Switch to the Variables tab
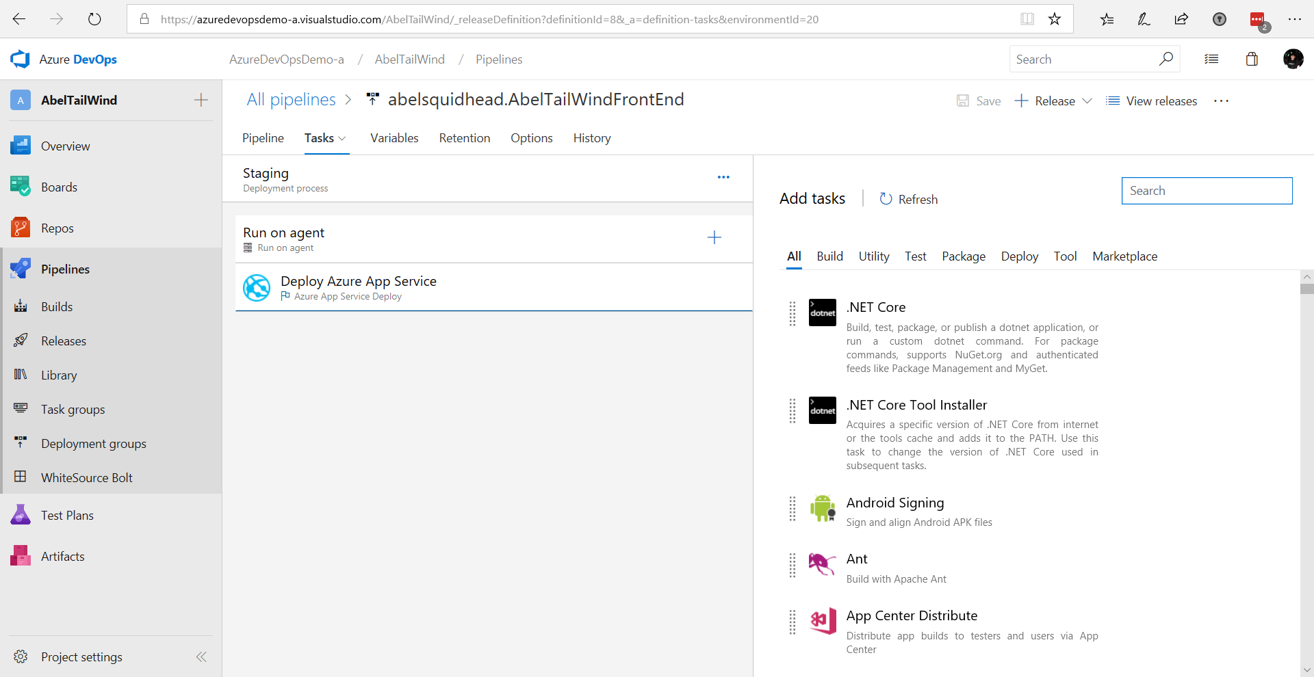 coord(394,138)
